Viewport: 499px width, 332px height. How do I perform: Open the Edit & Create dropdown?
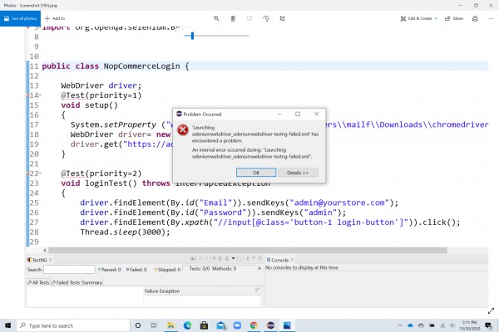point(419,18)
